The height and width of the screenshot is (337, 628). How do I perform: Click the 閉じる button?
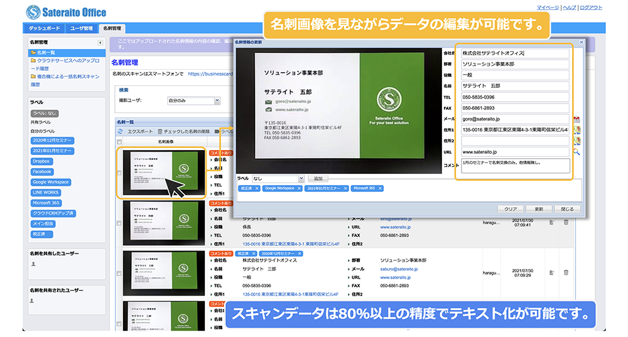coord(567,210)
